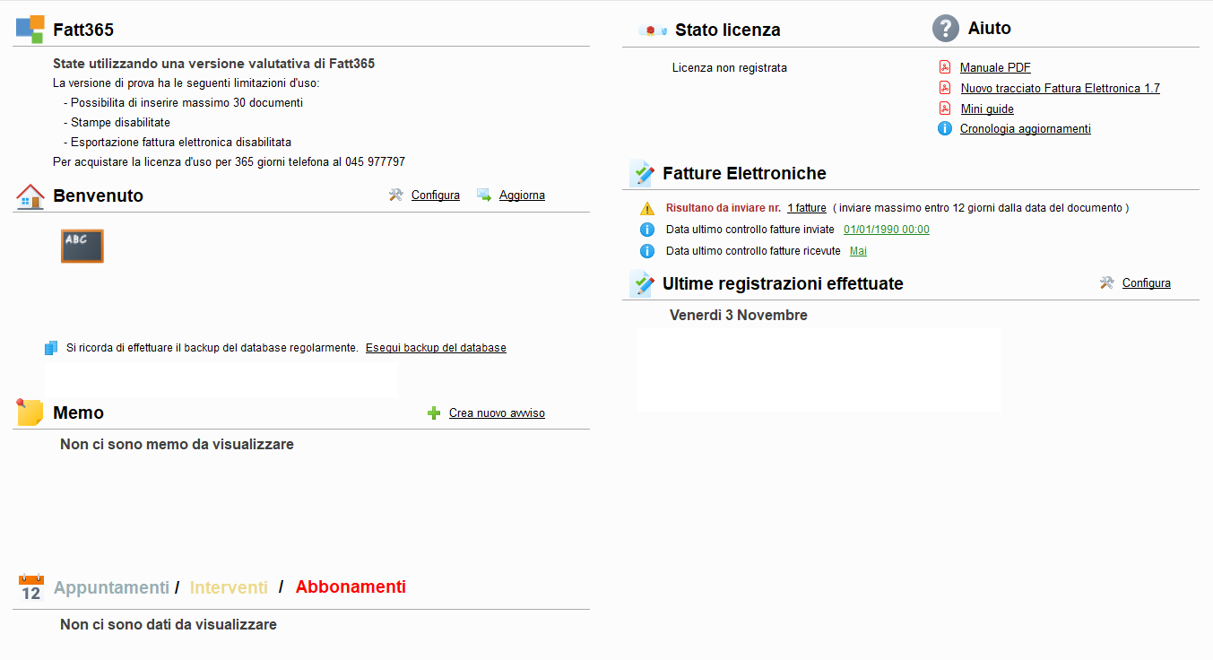Click Crea nuovo avviso link
The width and height of the screenshot is (1213, 660).
pyautogui.click(x=497, y=413)
